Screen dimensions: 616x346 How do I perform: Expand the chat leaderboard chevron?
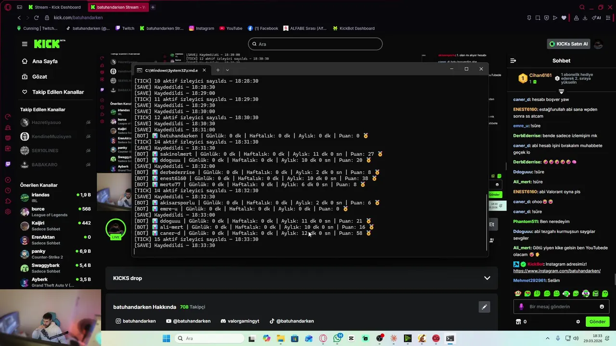click(561, 91)
